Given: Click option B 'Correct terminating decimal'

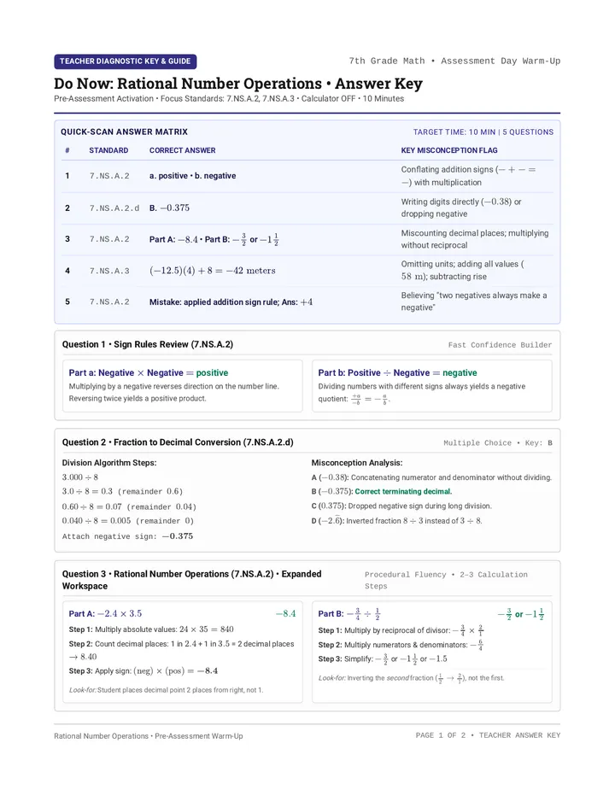Looking at the screenshot, I should [382, 491].
